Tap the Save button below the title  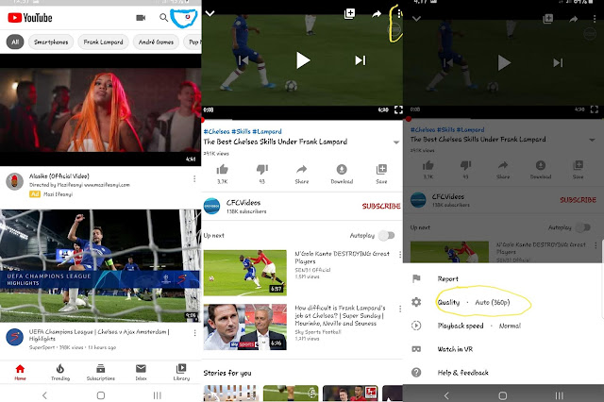tap(381, 174)
